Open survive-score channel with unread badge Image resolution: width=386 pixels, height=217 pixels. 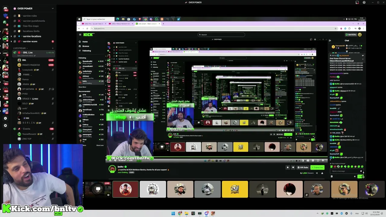(33, 41)
